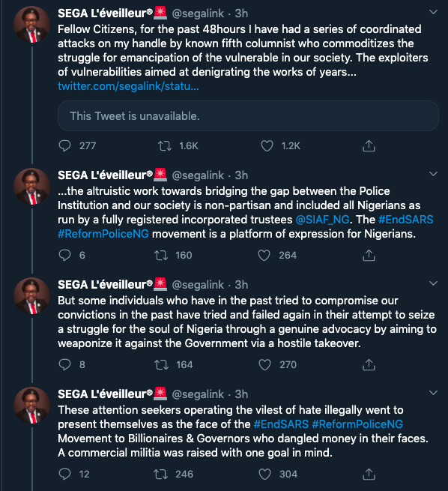
Task: Like the tweet showing 264 likes
Action: (x=264, y=256)
